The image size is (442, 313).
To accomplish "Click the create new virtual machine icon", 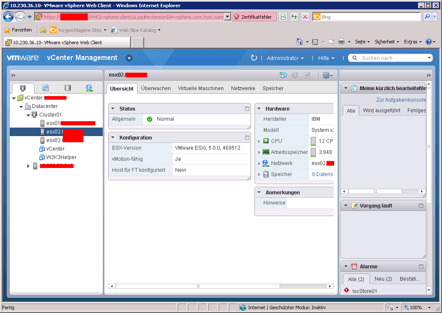I will click(x=283, y=75).
